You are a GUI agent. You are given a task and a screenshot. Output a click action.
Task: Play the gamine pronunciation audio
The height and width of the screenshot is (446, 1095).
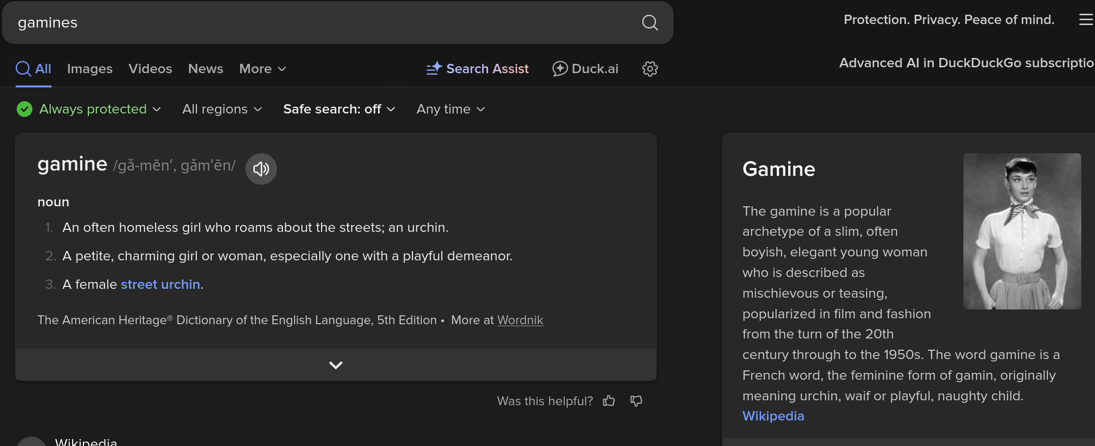(x=261, y=169)
